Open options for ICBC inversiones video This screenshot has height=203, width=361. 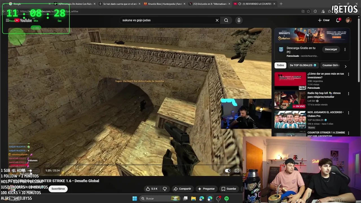point(348,74)
